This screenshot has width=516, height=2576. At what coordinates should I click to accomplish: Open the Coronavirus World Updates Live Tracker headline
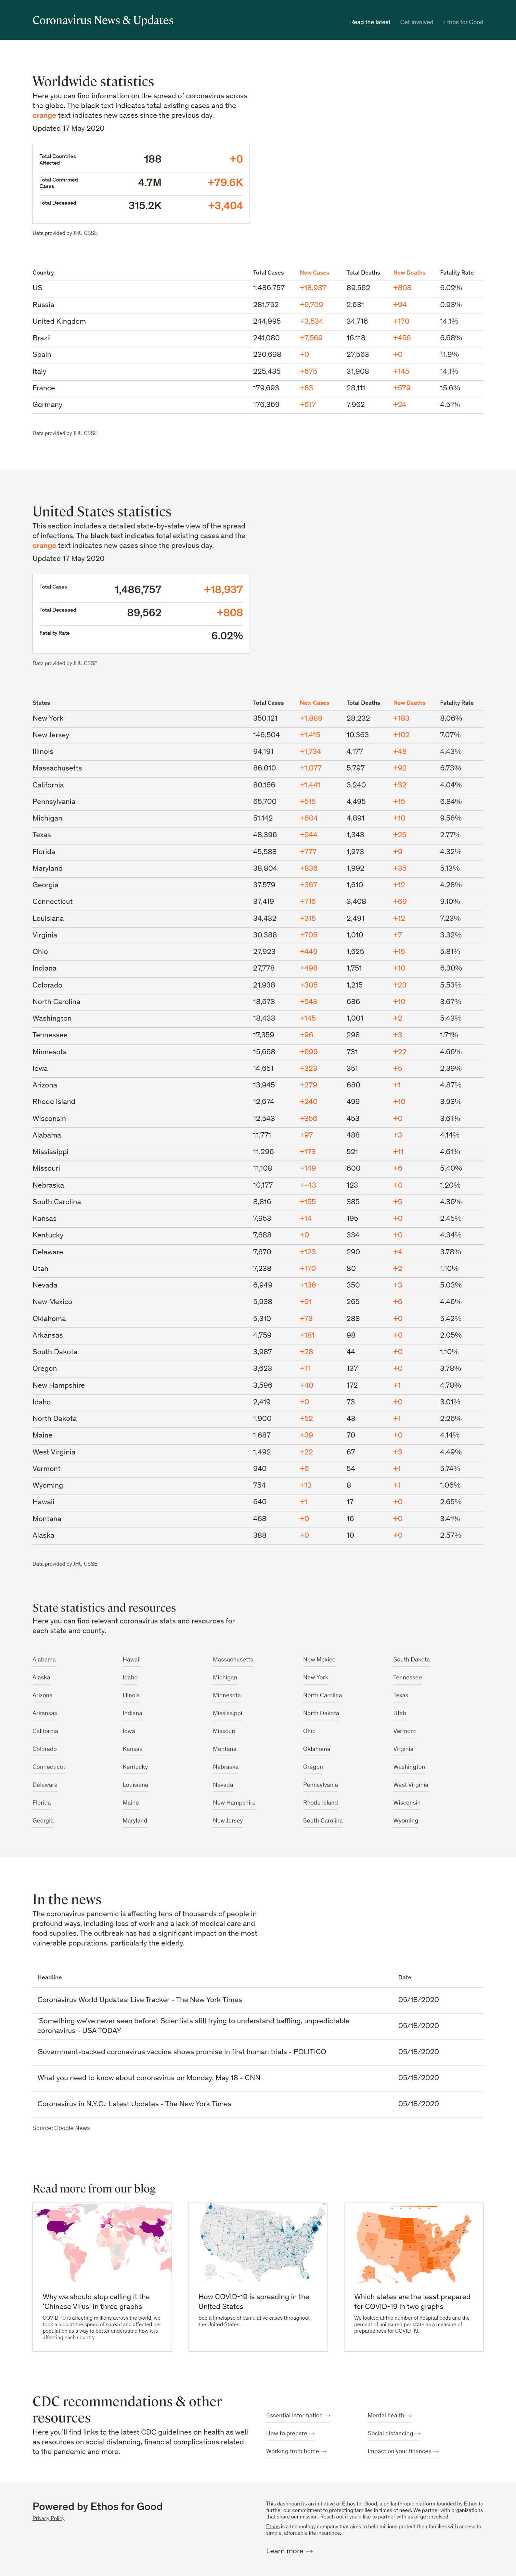[140, 1999]
